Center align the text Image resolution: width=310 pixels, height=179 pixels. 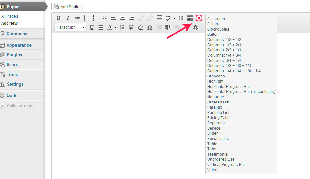click(123, 18)
